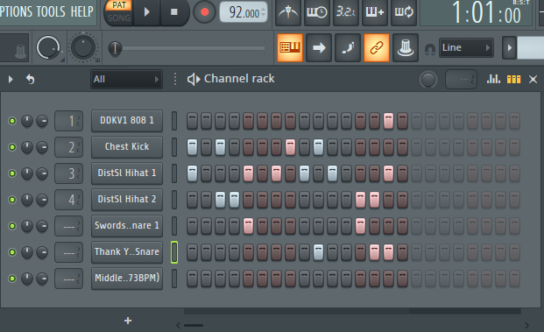Open the HELP menu

(81, 11)
